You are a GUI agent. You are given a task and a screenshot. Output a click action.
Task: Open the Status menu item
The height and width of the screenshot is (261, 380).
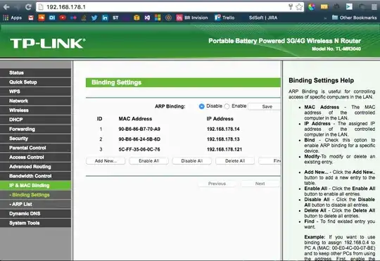(36, 72)
